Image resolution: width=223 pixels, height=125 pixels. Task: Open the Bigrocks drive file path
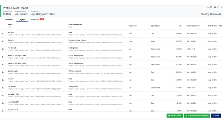click(x=35, y=43)
